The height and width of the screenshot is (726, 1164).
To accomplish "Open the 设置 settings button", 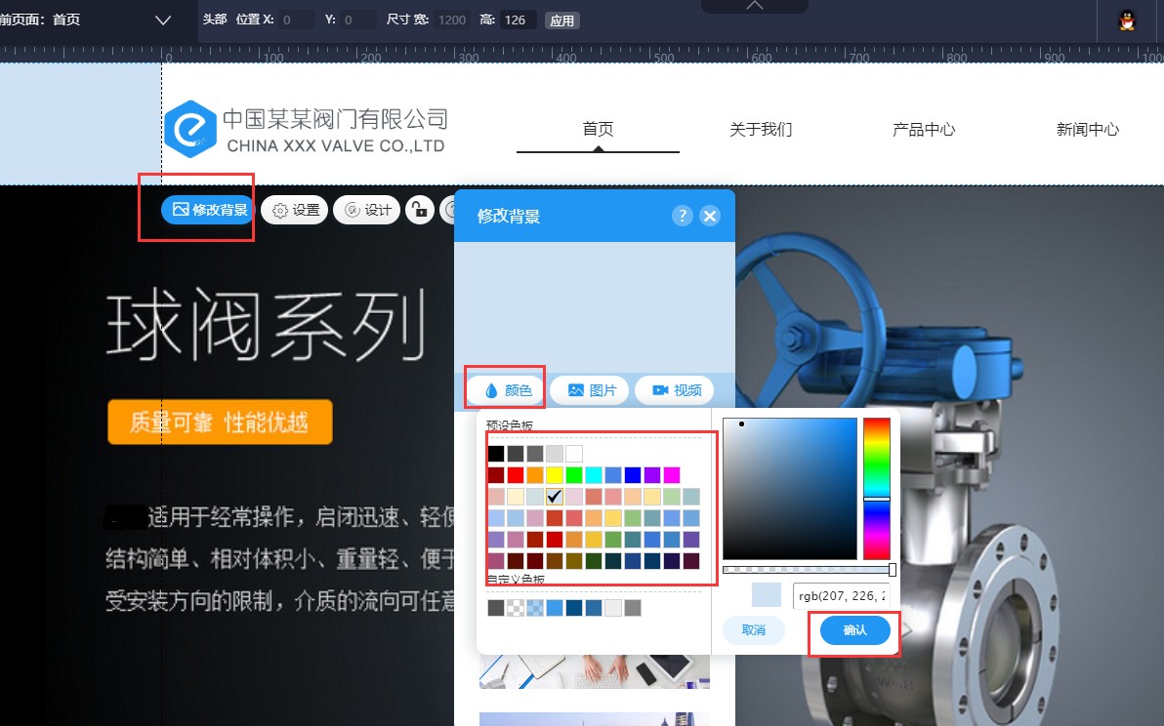I will [295, 210].
